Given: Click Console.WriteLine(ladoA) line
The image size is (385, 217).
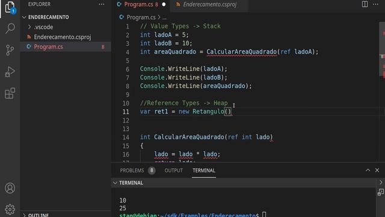Looking at the screenshot, I should pos(183,69).
